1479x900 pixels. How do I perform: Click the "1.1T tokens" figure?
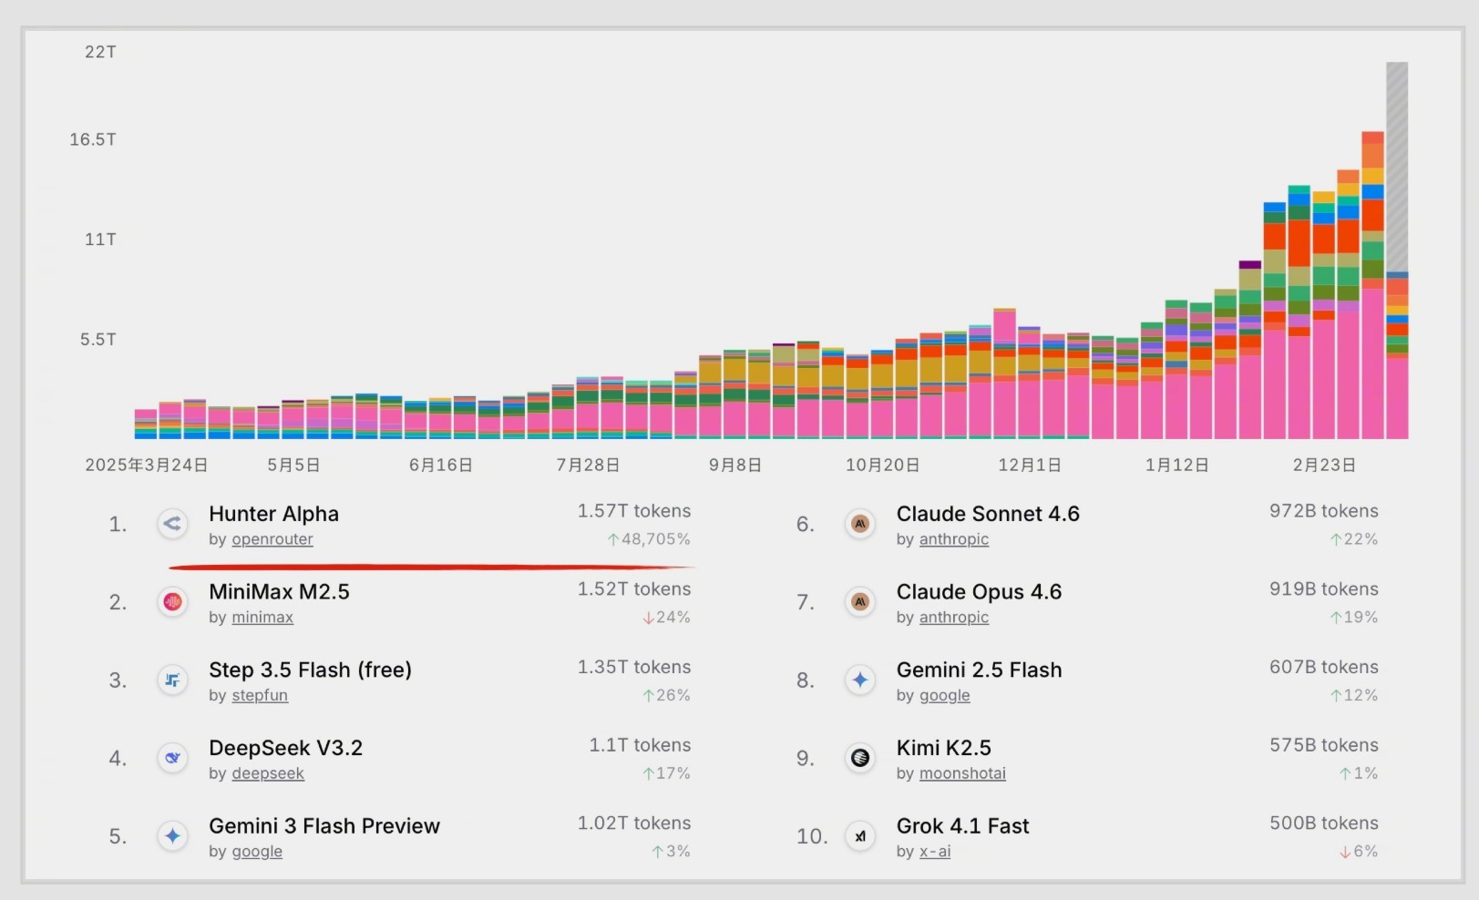pos(640,745)
